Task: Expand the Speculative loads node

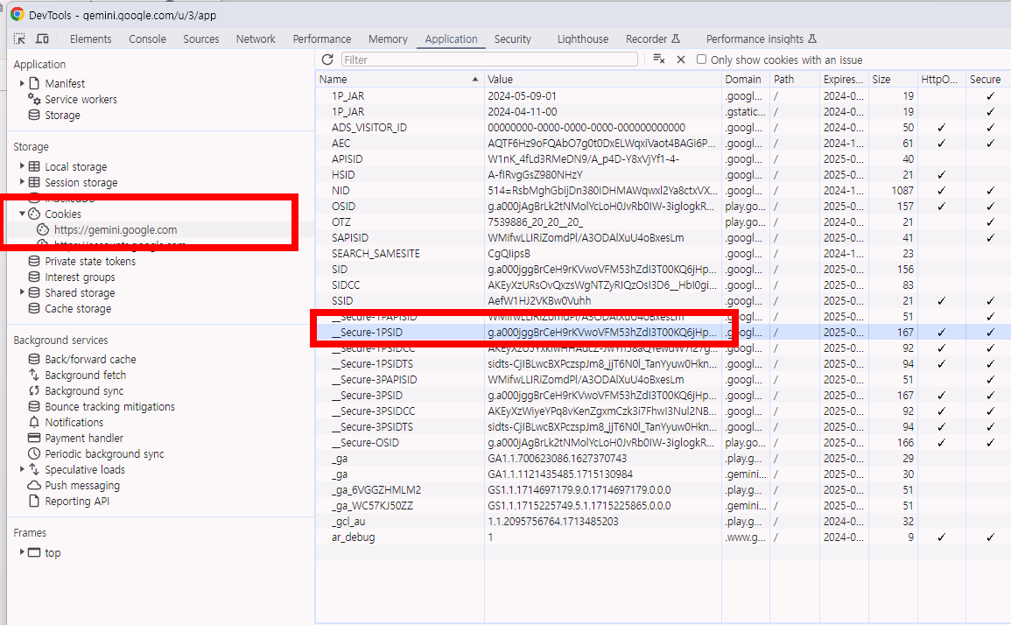Action: [22, 469]
